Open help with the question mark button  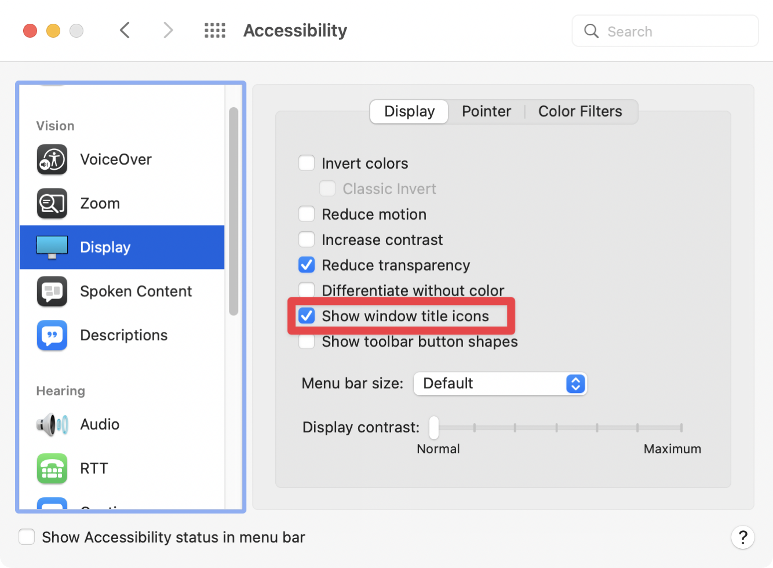[x=742, y=537]
